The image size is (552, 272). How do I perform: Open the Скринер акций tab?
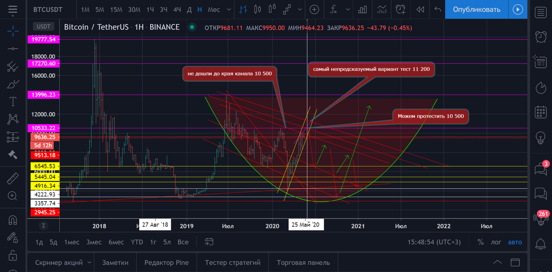click(59, 262)
